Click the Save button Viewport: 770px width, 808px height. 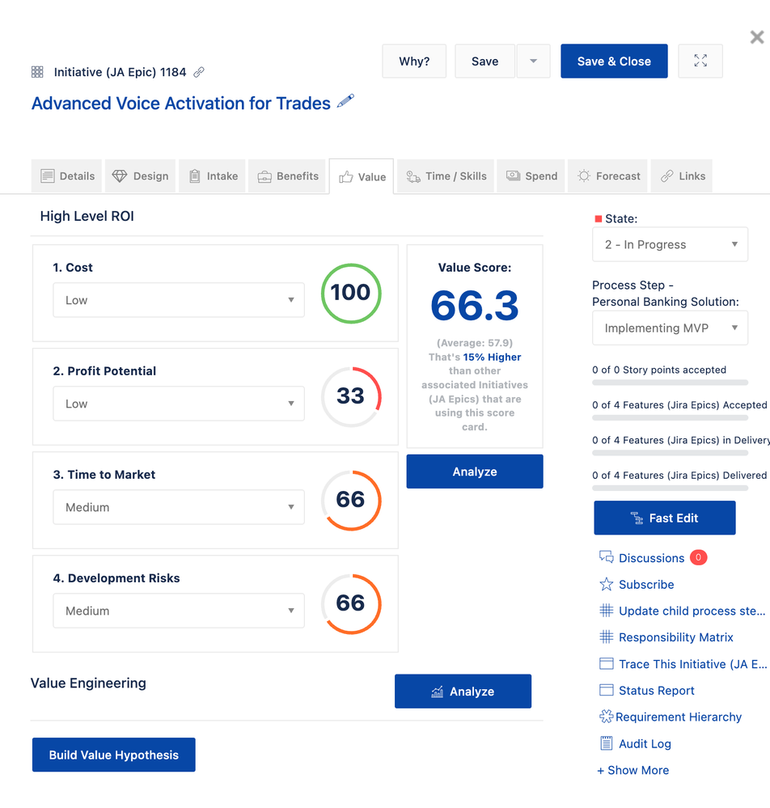(484, 61)
